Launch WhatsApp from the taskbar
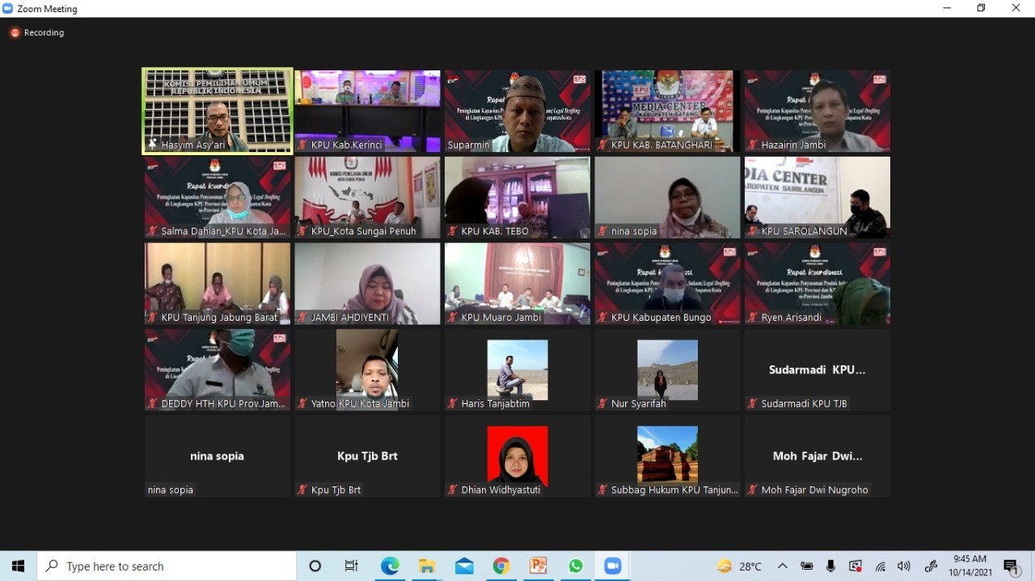1035x581 pixels. tap(576, 566)
